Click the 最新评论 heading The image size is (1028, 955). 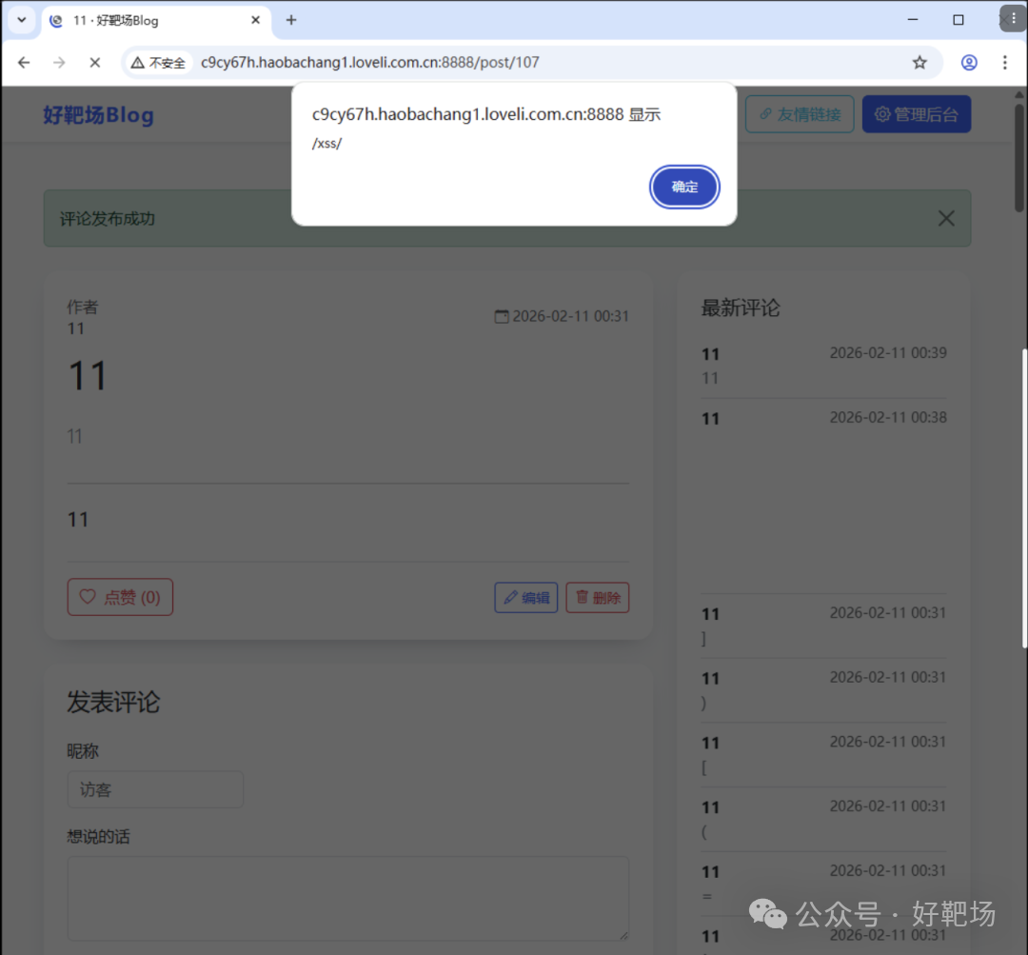tap(741, 308)
